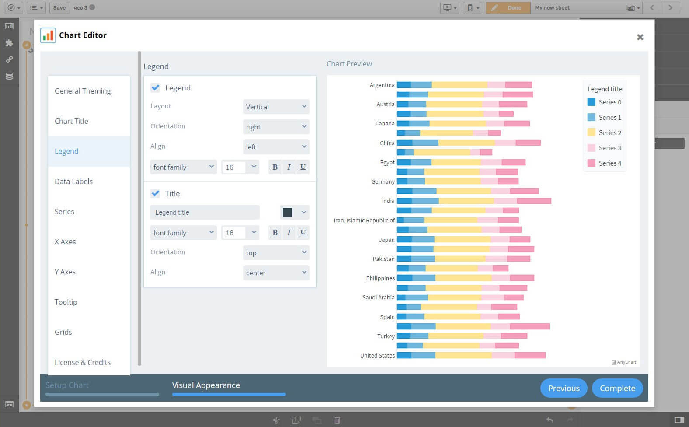Open the Data Labels section

coord(89,181)
